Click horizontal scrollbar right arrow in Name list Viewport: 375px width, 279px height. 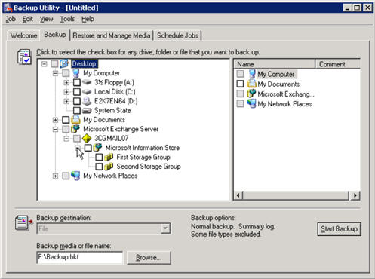[x=355, y=195]
